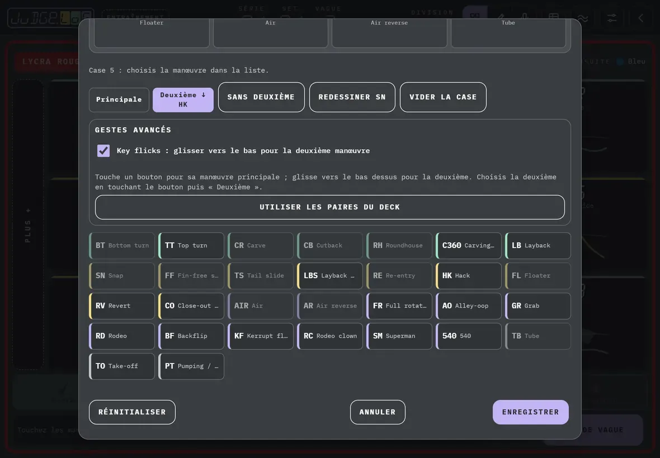Select the LB Layback maneuver

(538, 245)
